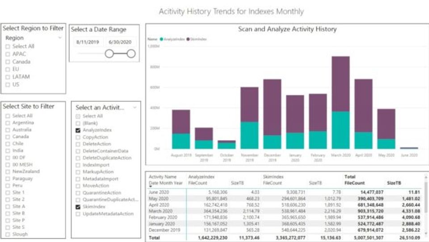Check Australia in the site filter
Screen dimensions: 429x242
(8, 130)
